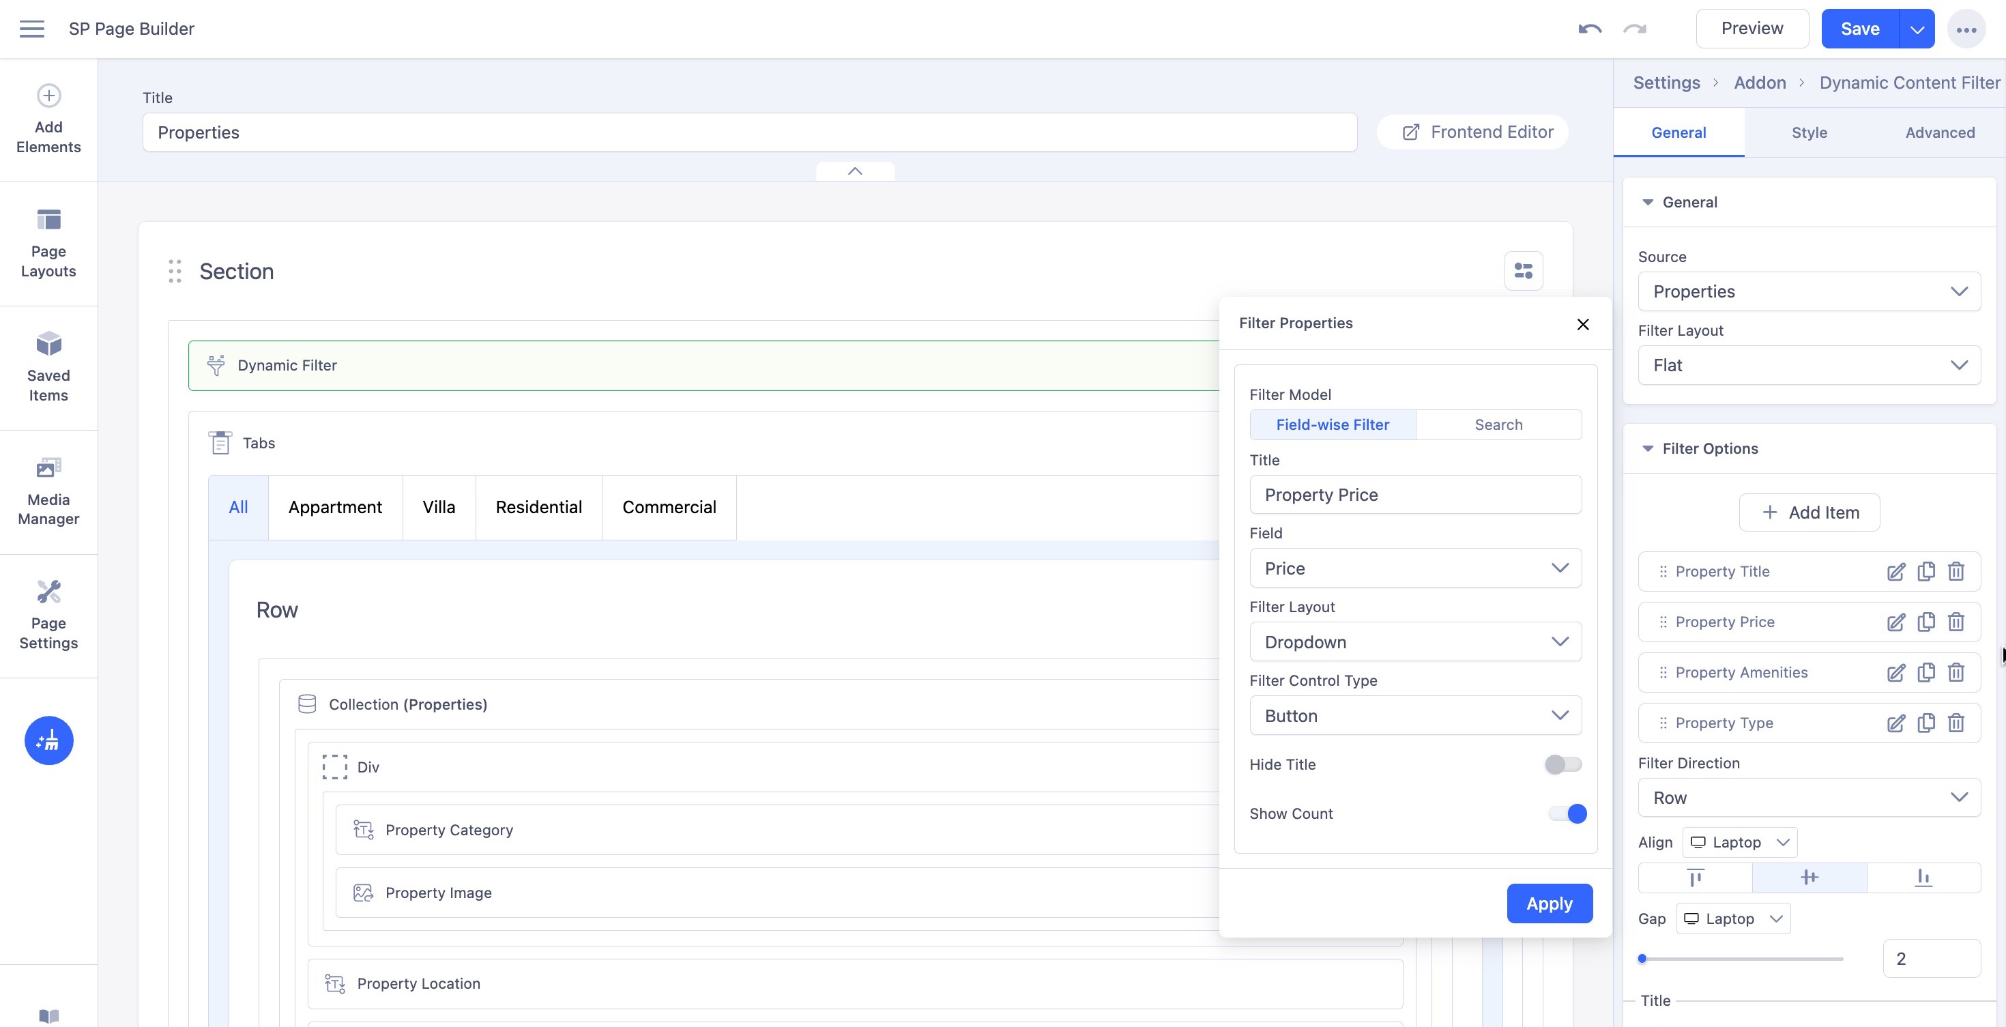The image size is (2006, 1027).
Task: Click the Gap slider track
Action: point(1741,959)
